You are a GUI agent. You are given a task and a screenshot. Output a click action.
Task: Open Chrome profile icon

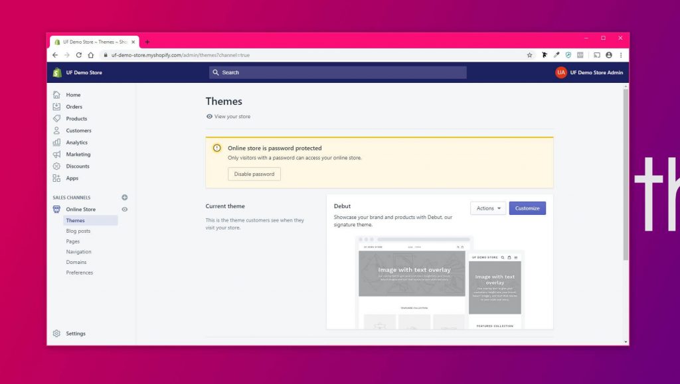609,55
